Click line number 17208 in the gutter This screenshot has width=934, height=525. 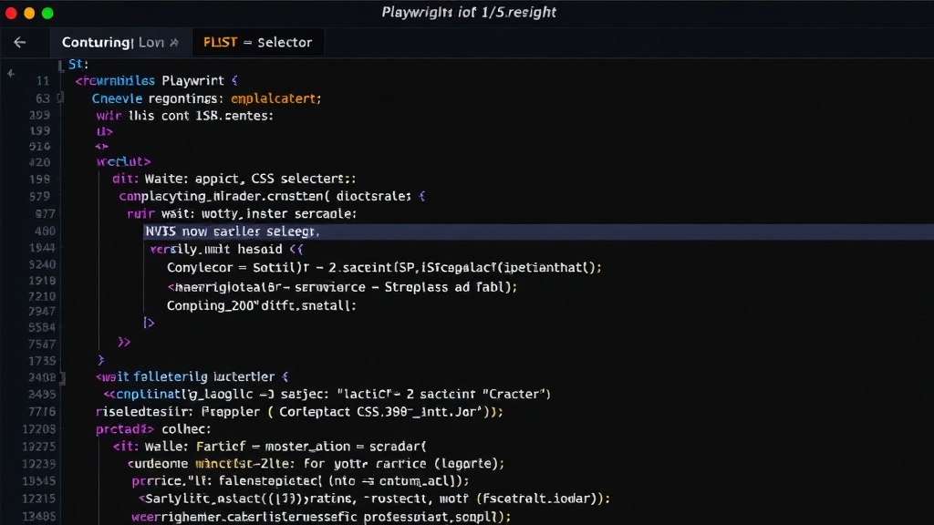(38, 428)
